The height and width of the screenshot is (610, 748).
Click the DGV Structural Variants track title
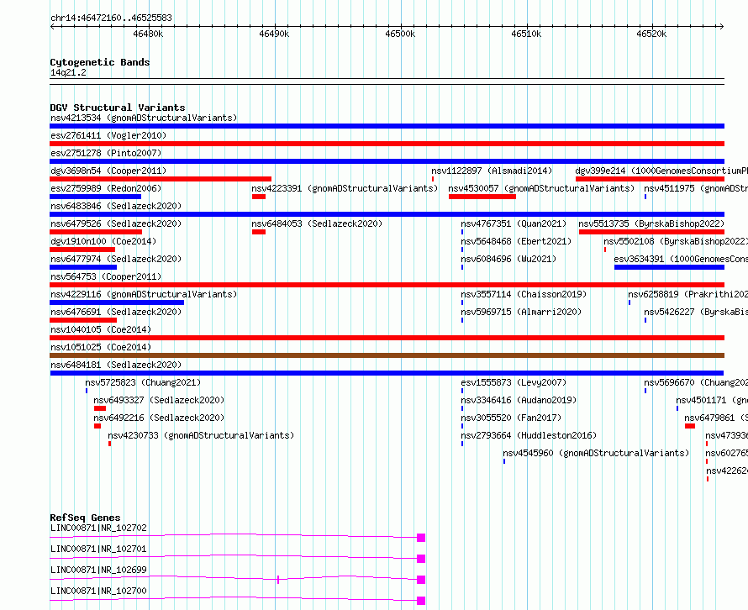click(118, 108)
